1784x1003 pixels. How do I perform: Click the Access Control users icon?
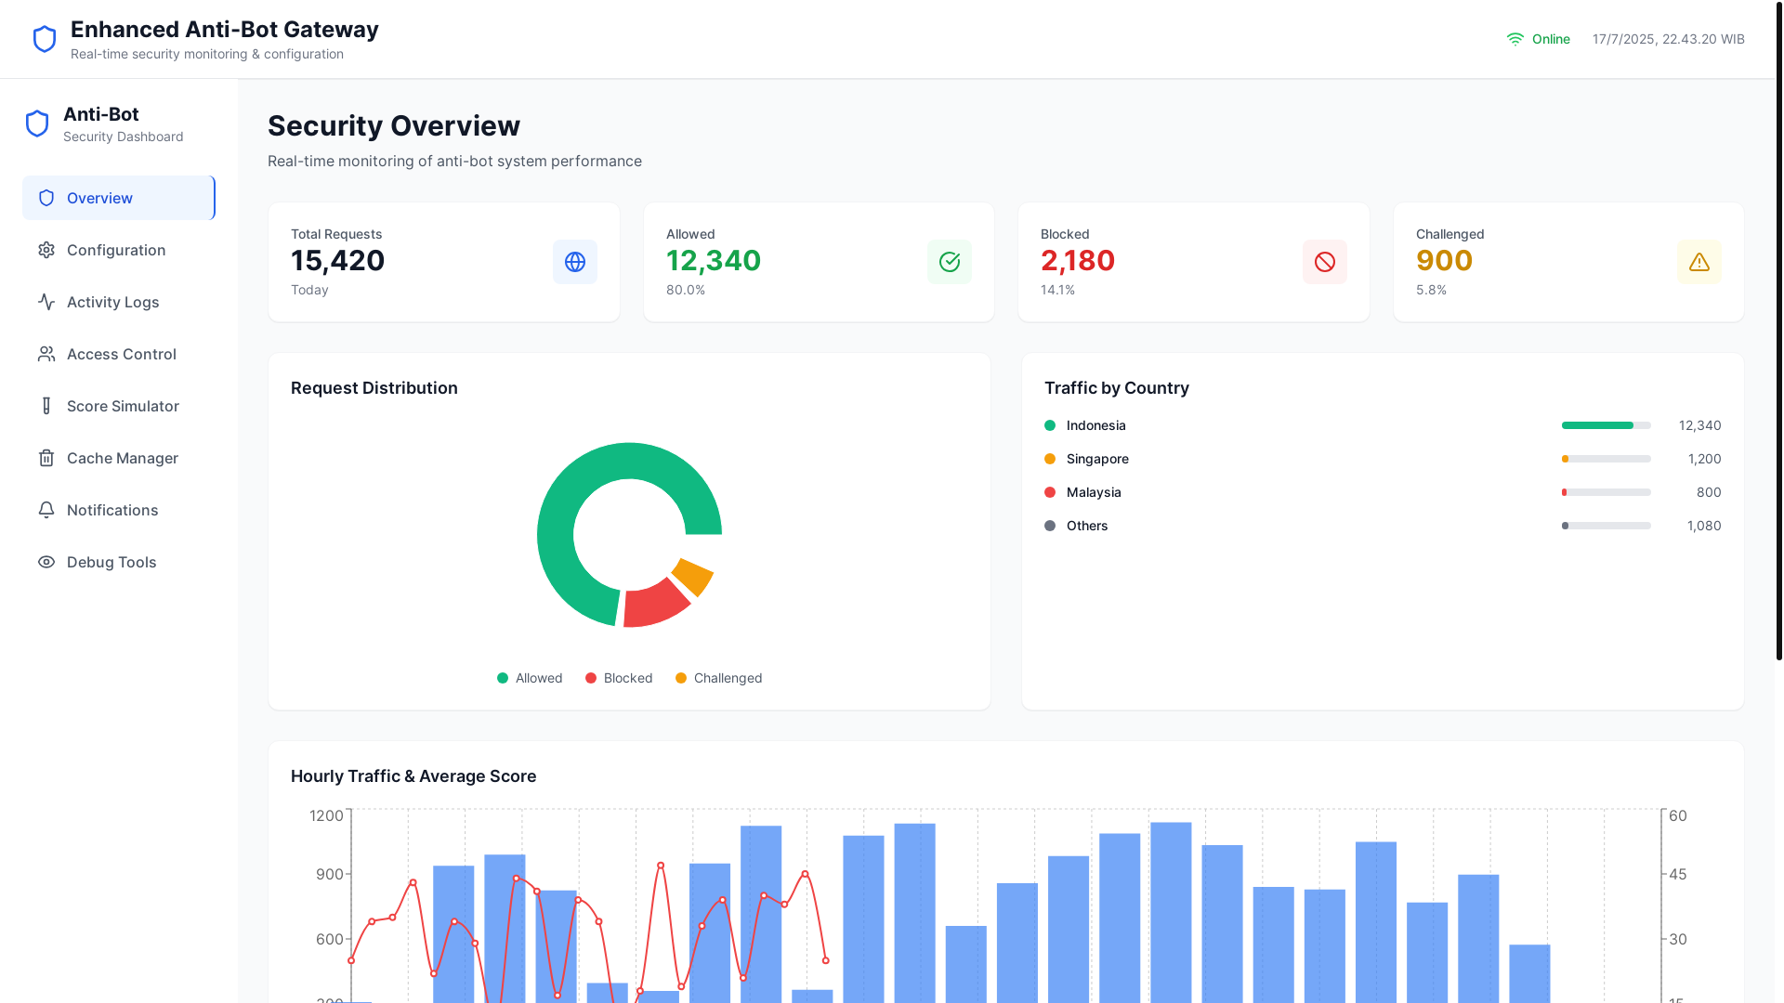(46, 354)
